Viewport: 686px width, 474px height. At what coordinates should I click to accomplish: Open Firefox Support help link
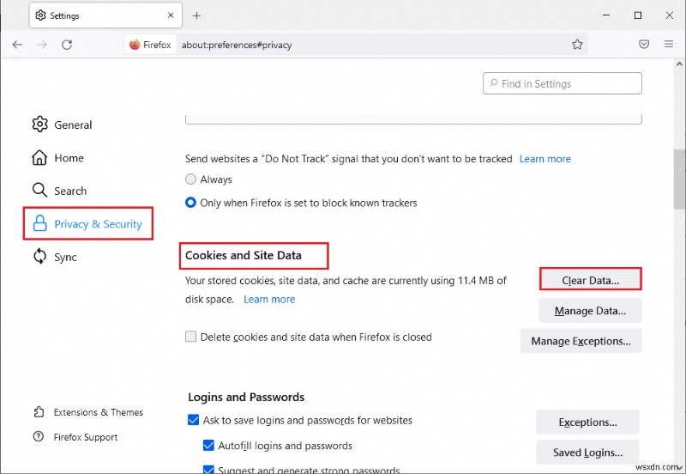(85, 437)
